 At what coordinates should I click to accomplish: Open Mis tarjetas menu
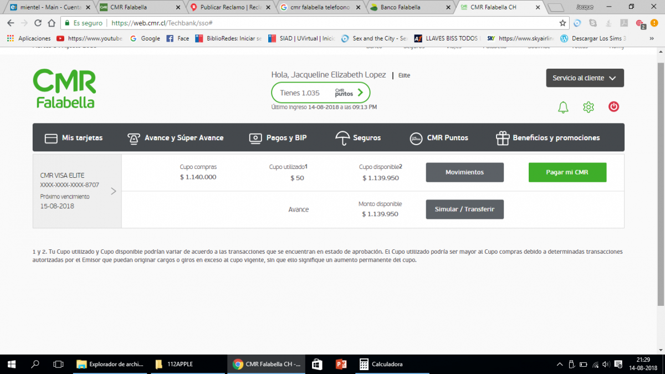(73, 138)
